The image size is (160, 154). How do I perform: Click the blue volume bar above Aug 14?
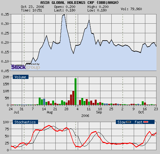click(x=44, y=102)
